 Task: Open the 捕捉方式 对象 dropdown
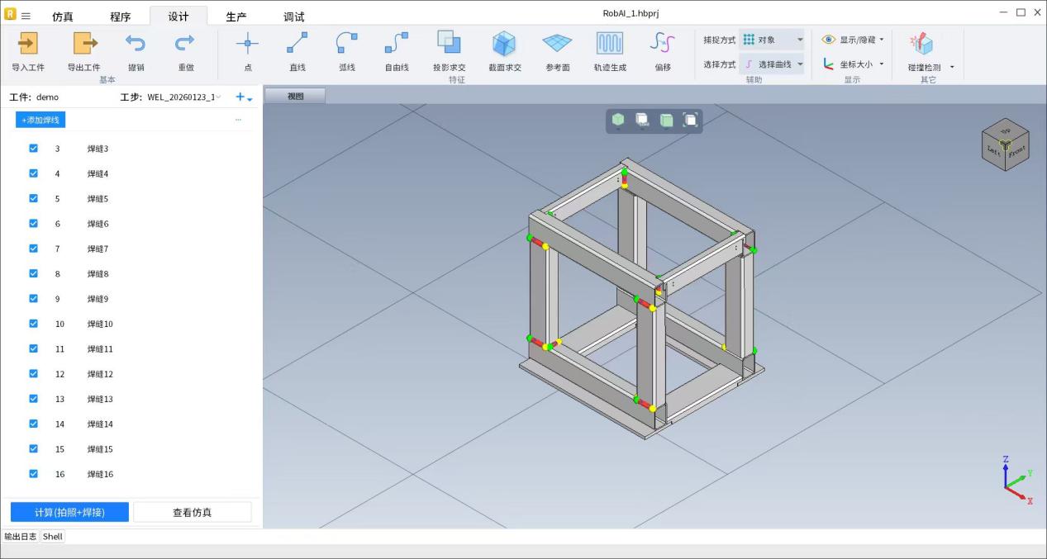772,40
